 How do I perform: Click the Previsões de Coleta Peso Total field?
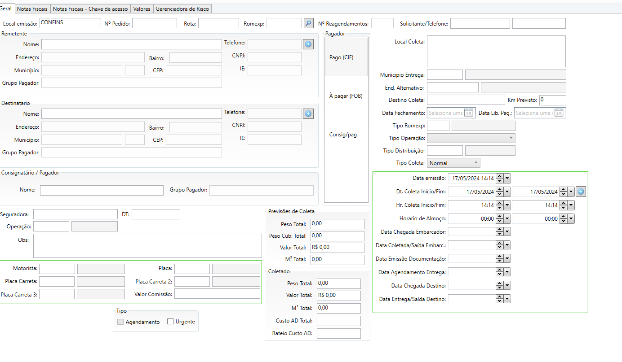click(337, 224)
